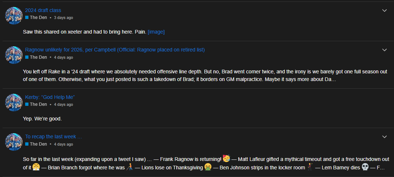Click the avatar beside the Kerby post

point(14,103)
